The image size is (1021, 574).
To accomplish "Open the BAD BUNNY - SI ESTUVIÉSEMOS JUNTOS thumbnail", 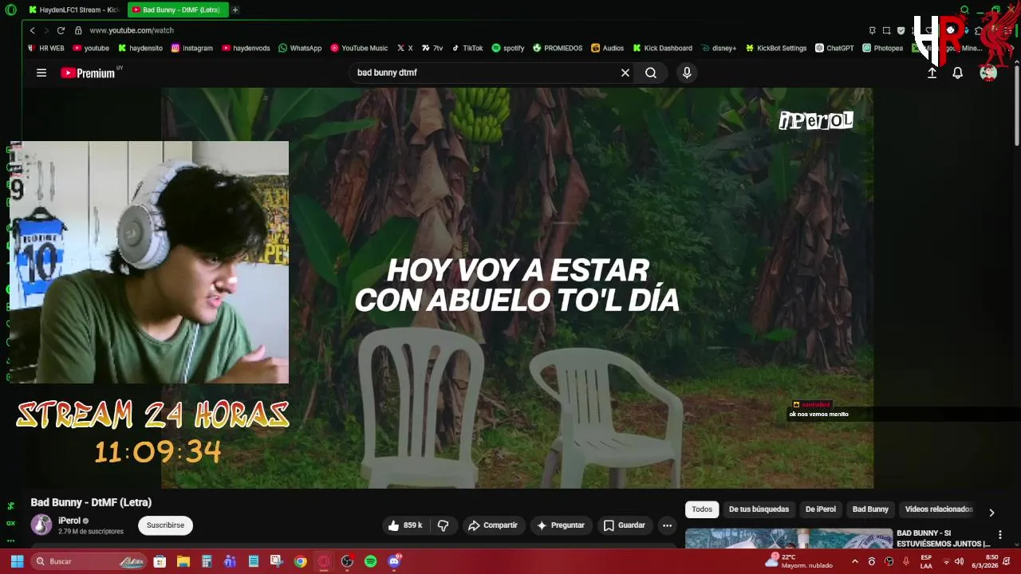I will click(x=789, y=539).
